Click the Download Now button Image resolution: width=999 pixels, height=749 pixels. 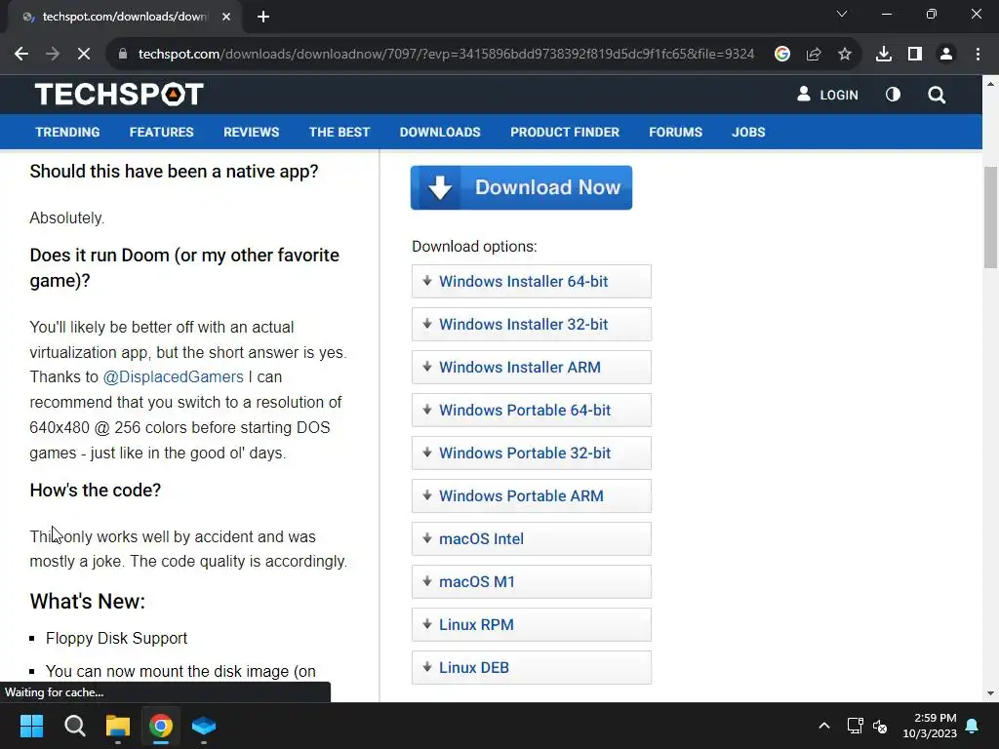521,187
